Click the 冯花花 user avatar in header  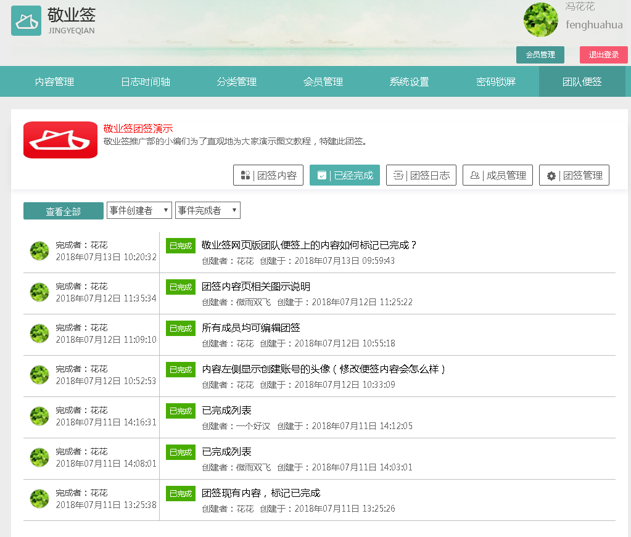point(540,20)
